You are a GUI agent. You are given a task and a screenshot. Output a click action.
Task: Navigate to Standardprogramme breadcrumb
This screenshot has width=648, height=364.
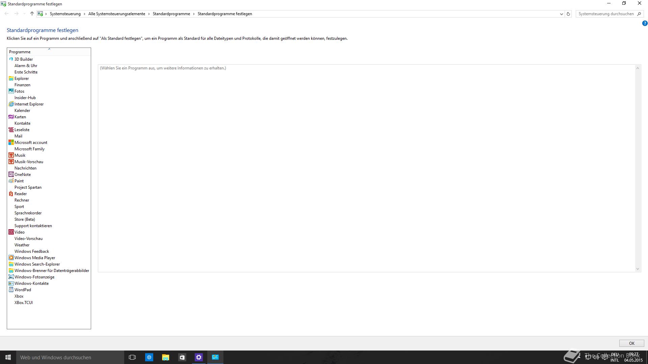point(171,14)
